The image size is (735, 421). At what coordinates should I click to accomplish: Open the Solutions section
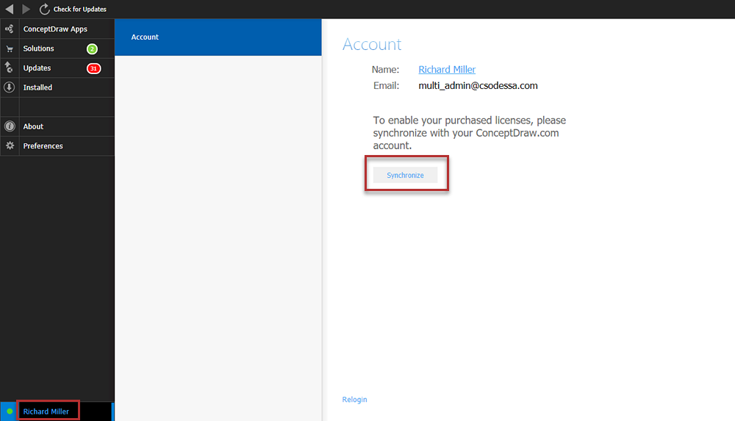click(x=38, y=48)
